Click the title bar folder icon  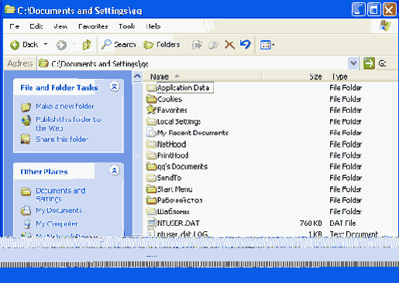pos(10,10)
